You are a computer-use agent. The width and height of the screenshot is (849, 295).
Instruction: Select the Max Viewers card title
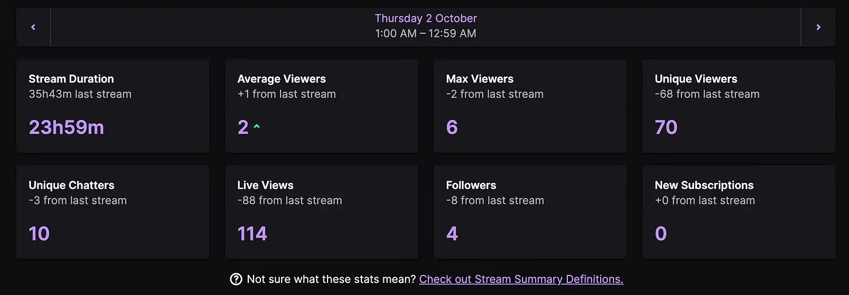coord(480,79)
